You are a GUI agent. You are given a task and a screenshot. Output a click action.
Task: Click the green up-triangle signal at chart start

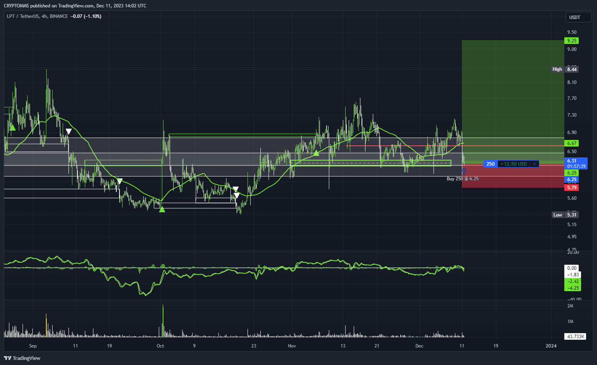click(x=12, y=127)
